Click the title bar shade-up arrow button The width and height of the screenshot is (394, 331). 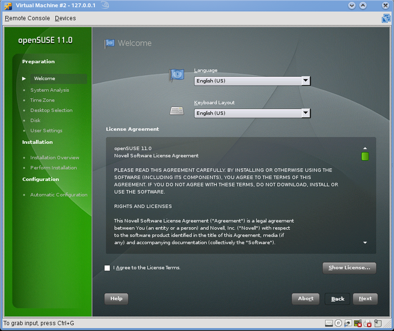[363, 6]
